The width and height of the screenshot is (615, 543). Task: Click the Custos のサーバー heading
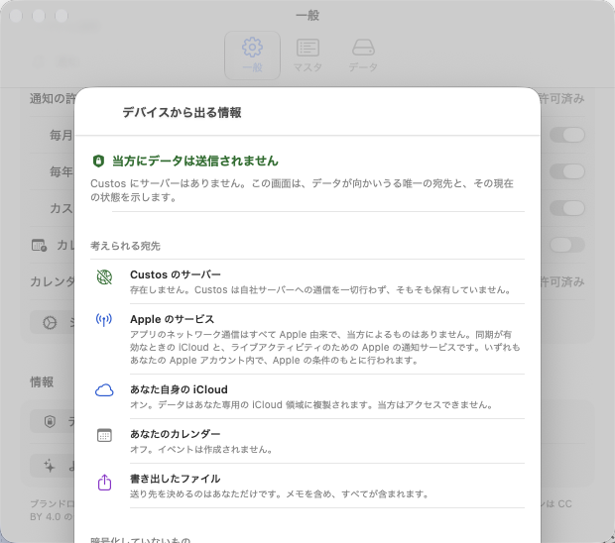pyautogui.click(x=176, y=274)
